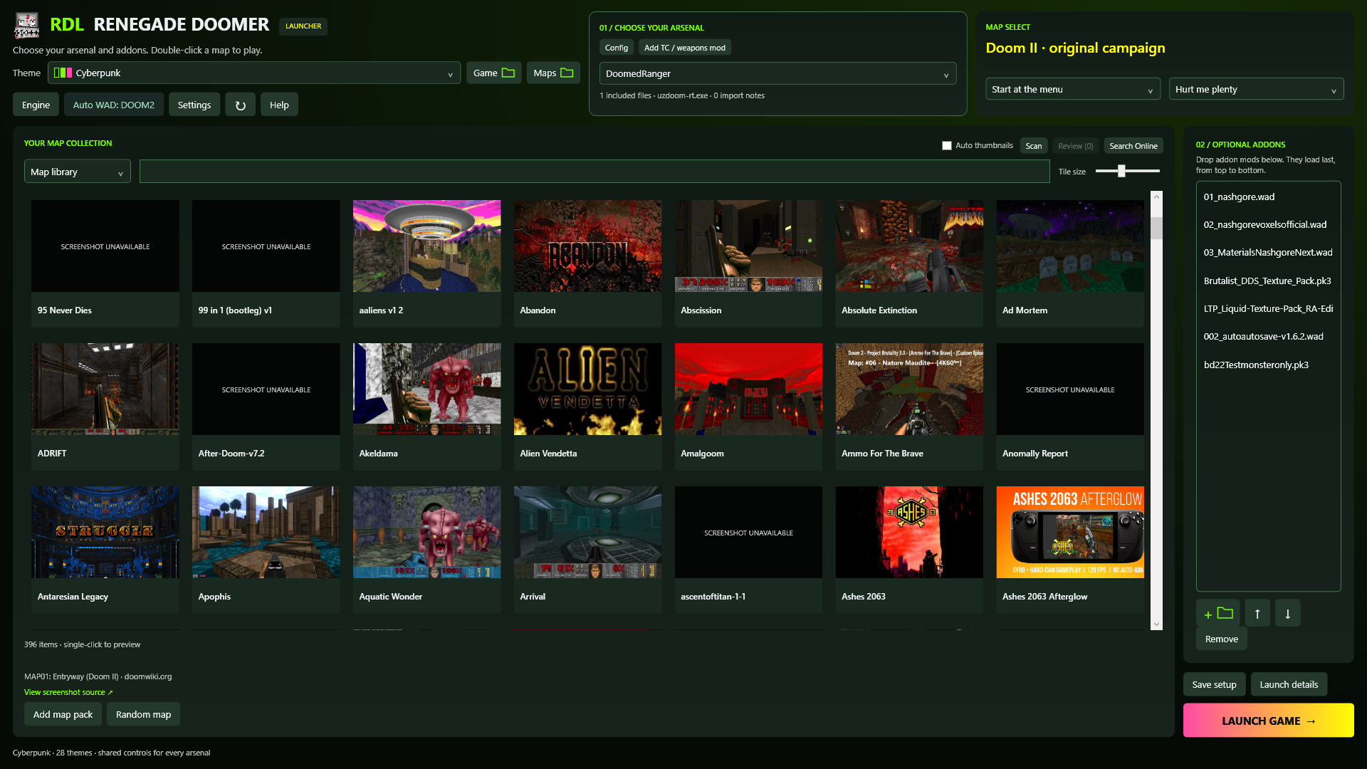Open the Maps folder button
This screenshot has height=769, width=1367.
coord(552,73)
